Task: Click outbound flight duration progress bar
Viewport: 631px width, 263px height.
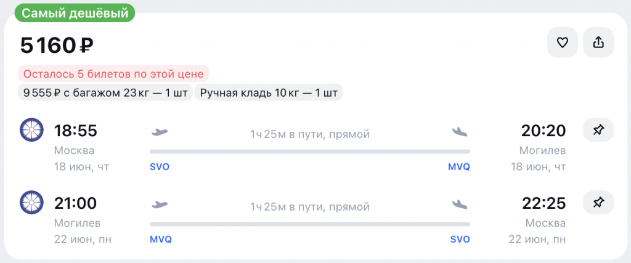Action: tap(309, 152)
